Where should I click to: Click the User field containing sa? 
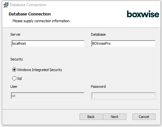(x=48, y=96)
